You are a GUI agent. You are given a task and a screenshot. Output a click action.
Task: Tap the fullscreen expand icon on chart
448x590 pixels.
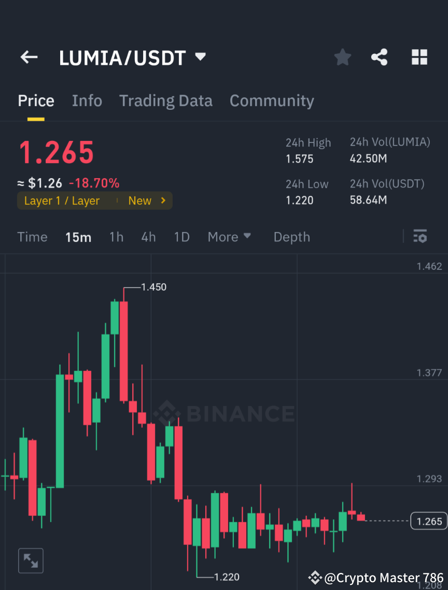coord(31,560)
